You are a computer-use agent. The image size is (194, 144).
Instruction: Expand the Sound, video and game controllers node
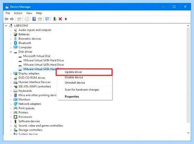(11, 126)
